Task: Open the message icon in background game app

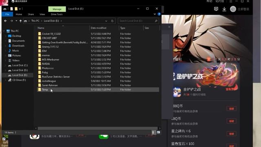Action: coord(216,9)
